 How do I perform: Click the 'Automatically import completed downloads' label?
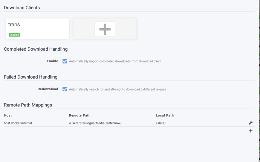(x=115, y=61)
